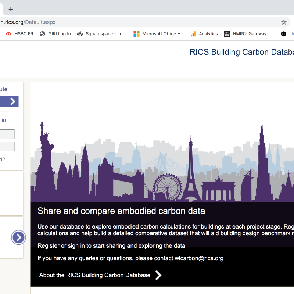Open the Squarespace bookmark
Screen dimensions: 294x294
pos(101,34)
